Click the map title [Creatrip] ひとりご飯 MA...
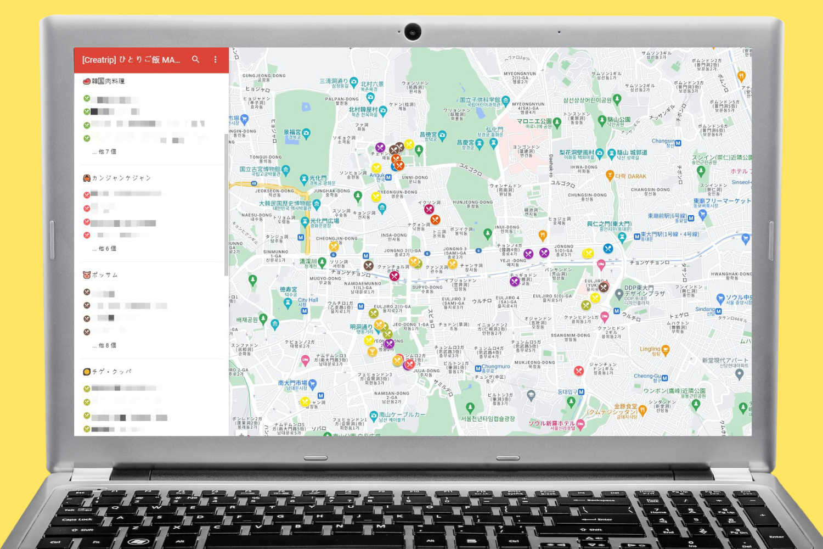The width and height of the screenshot is (823, 549). 131,60
